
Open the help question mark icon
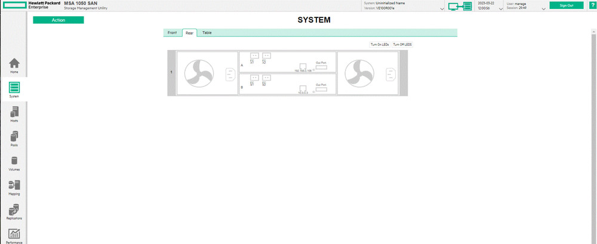point(592,5)
